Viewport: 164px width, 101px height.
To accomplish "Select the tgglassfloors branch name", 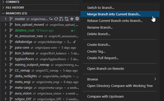I will click(x=24, y=59).
